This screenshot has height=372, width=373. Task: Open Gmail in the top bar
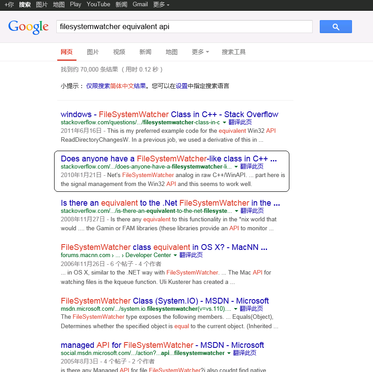coord(140,4)
